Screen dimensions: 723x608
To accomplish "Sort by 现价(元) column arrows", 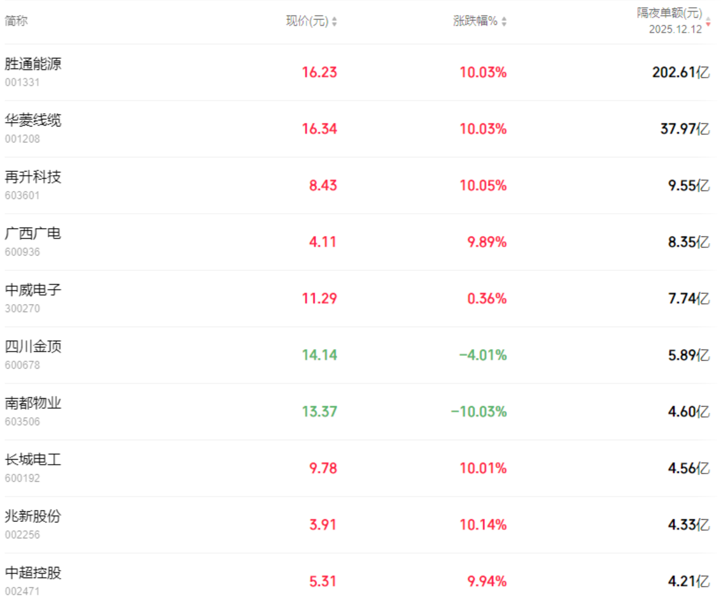I will point(334,21).
